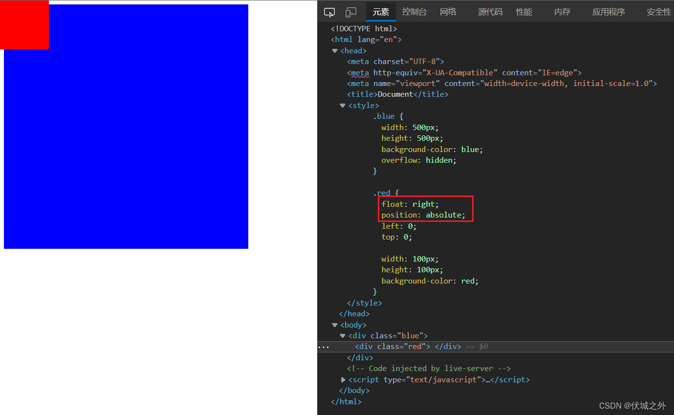Open the 控制台 tab
Image resolution: width=674 pixels, height=415 pixels.
[x=414, y=12]
